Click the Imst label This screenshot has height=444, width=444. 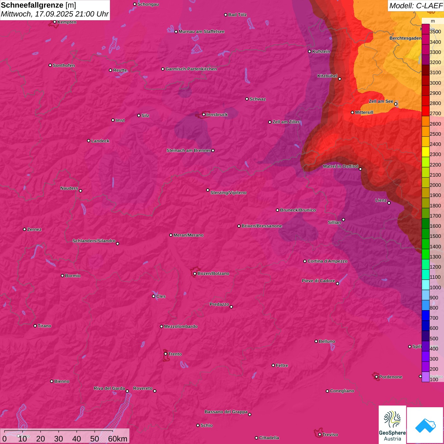[120, 121]
